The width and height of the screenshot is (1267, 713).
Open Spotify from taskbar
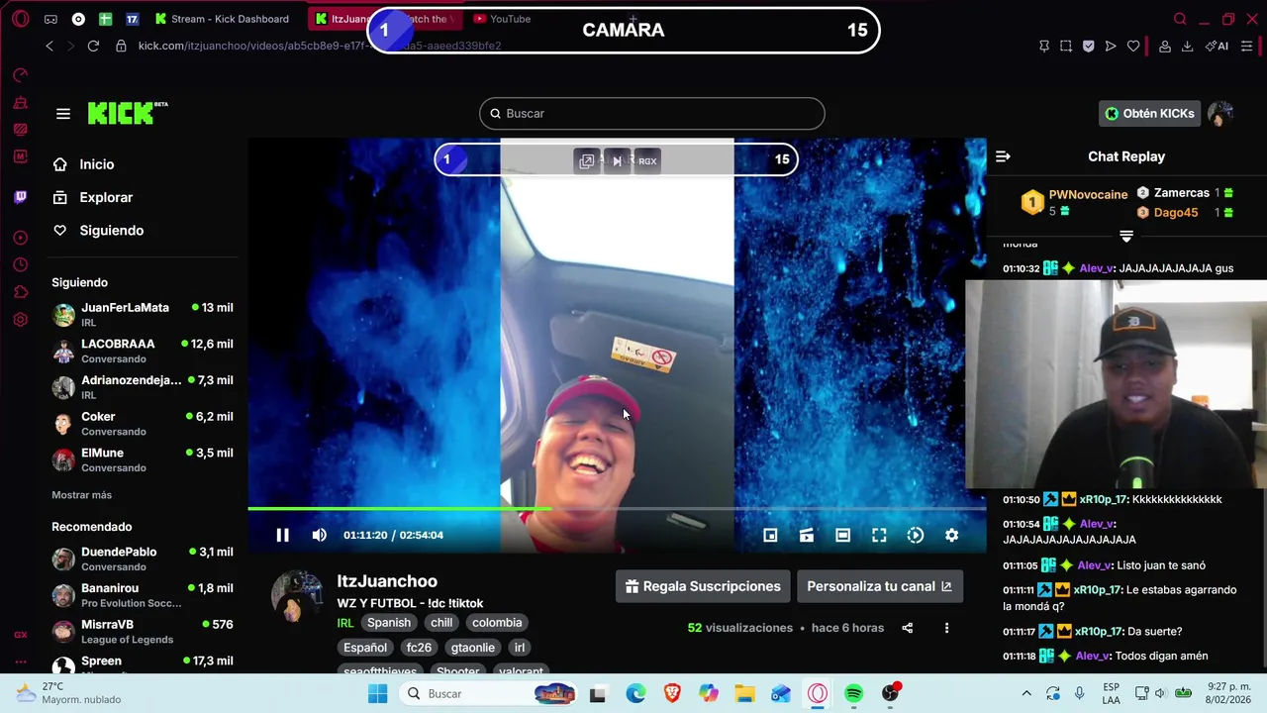click(853, 693)
